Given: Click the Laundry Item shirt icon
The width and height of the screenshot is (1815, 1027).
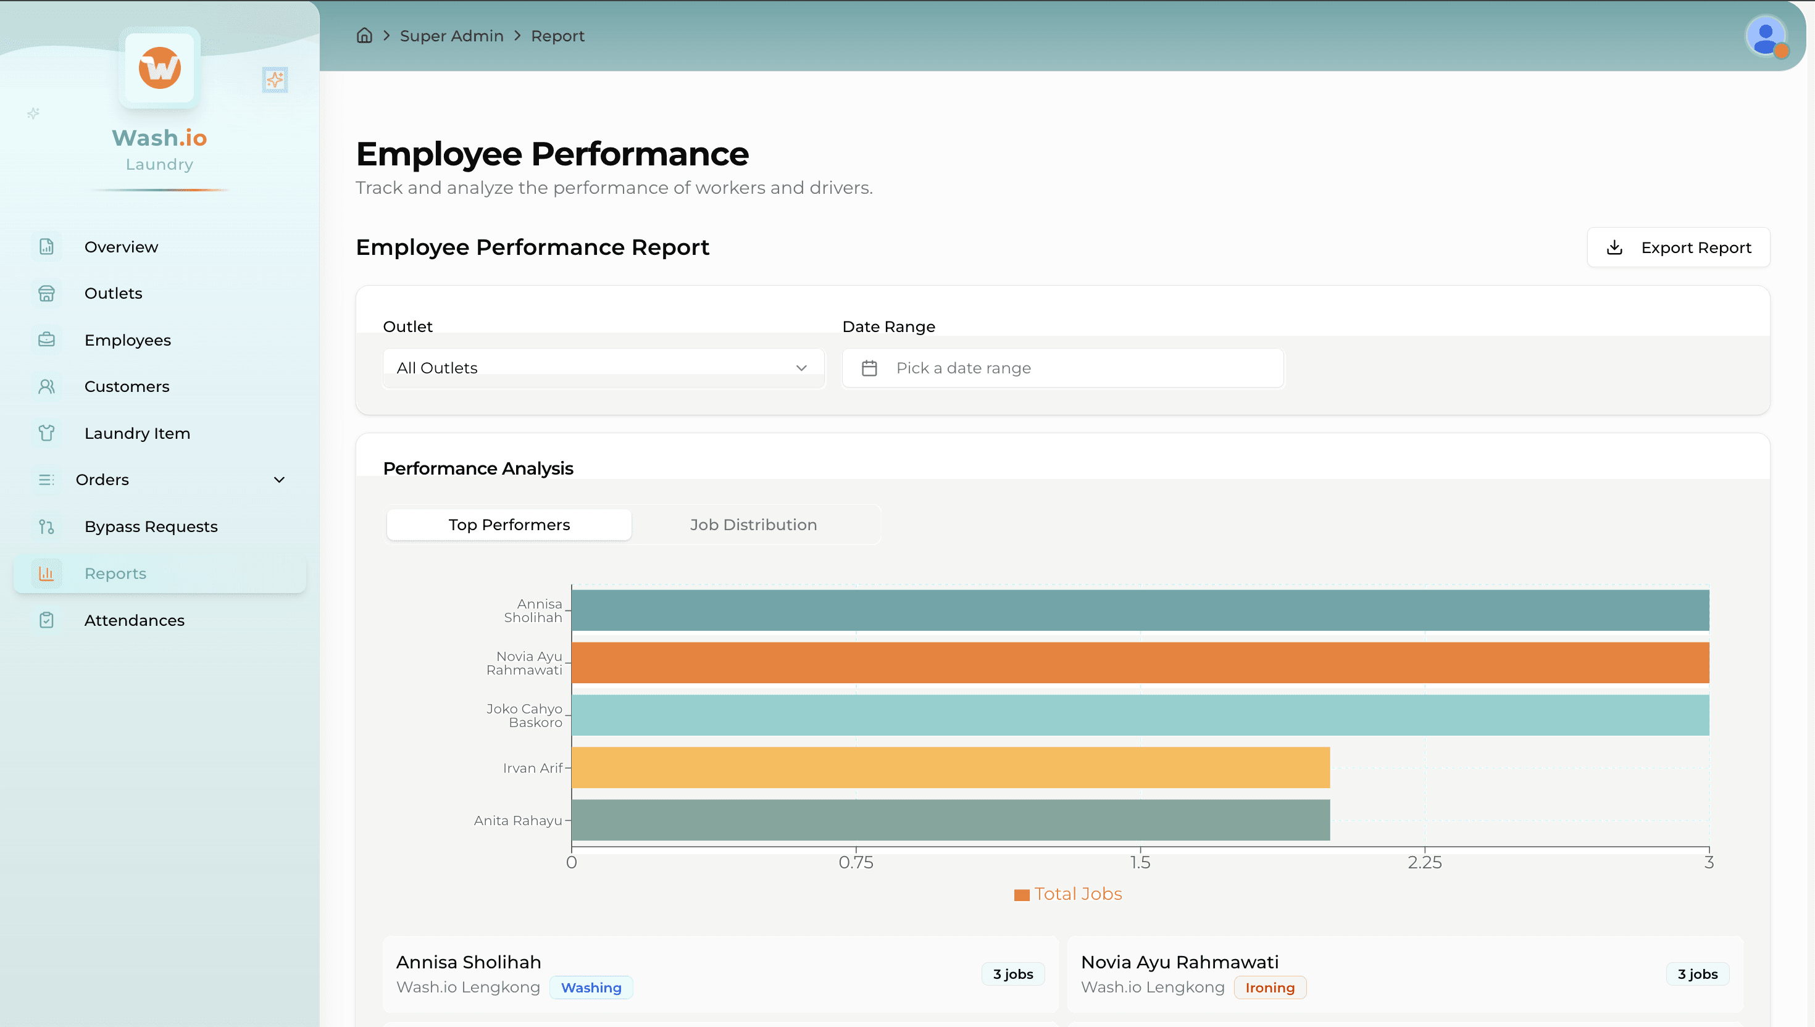Looking at the screenshot, I should coord(46,433).
